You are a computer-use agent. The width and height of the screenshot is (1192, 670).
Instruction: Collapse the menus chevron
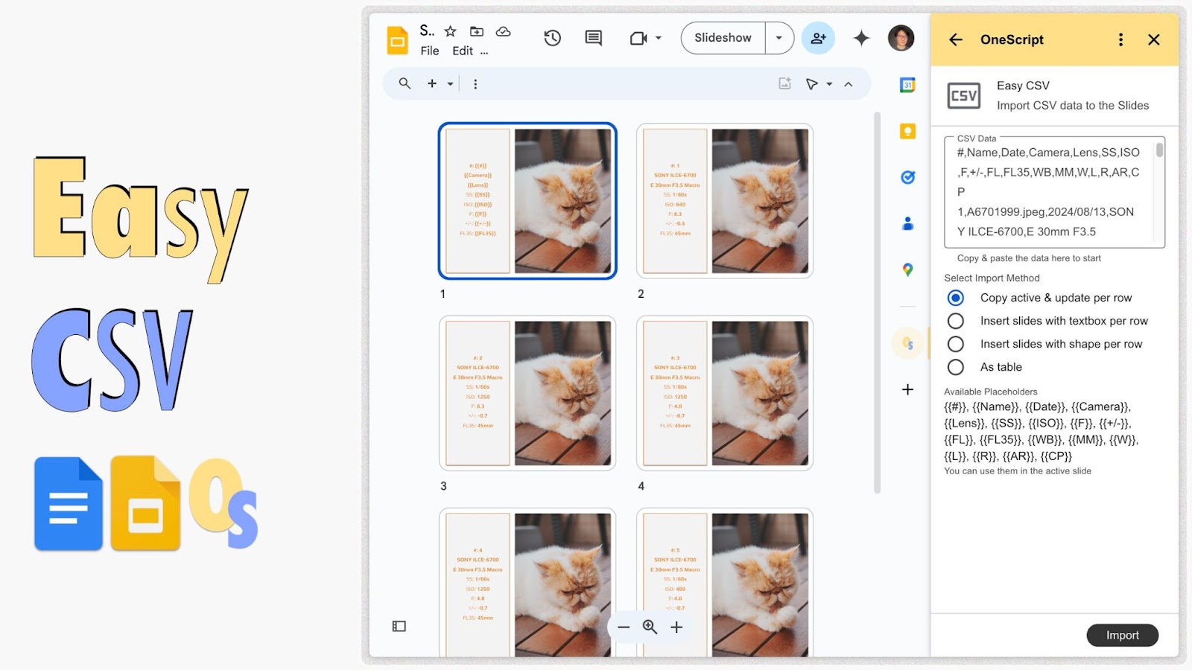(x=849, y=84)
